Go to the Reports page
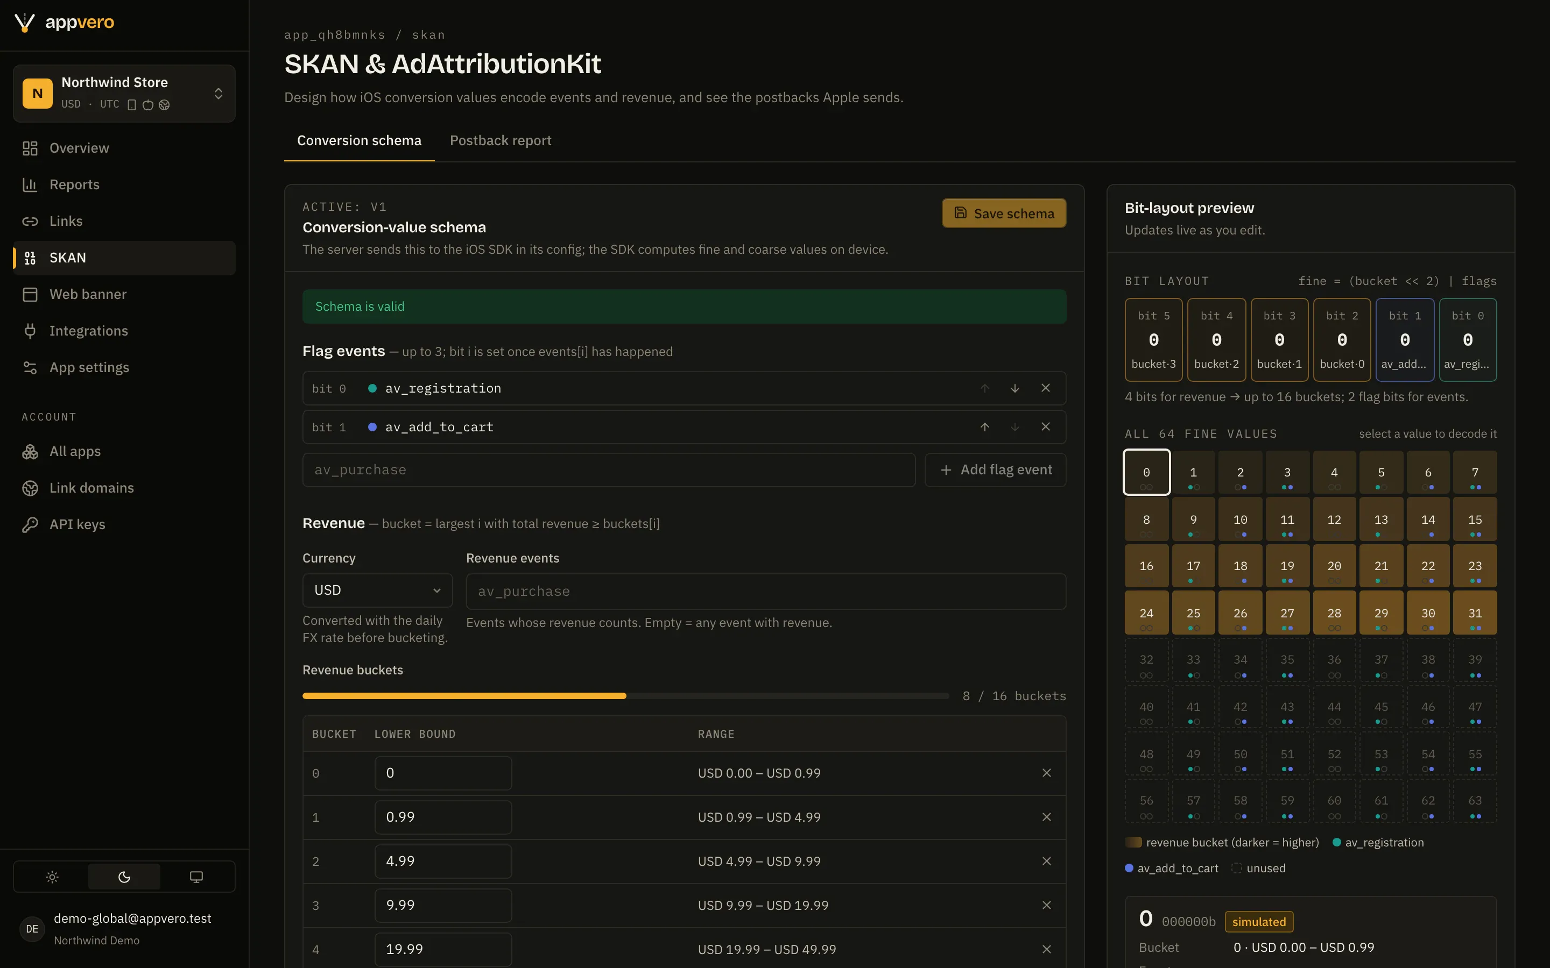 pos(124,185)
